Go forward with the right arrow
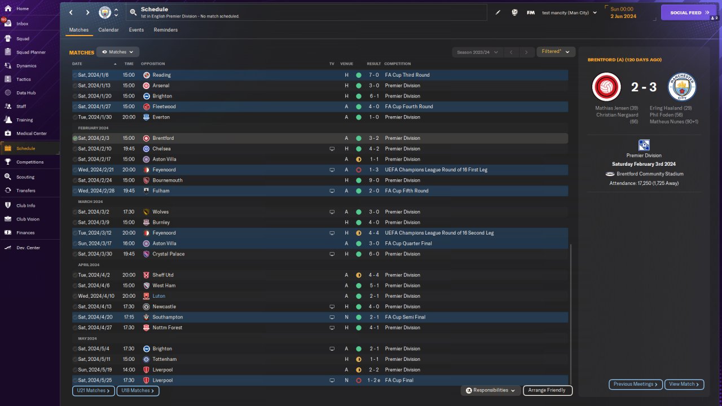Image resolution: width=722 pixels, height=406 pixels. click(x=87, y=12)
